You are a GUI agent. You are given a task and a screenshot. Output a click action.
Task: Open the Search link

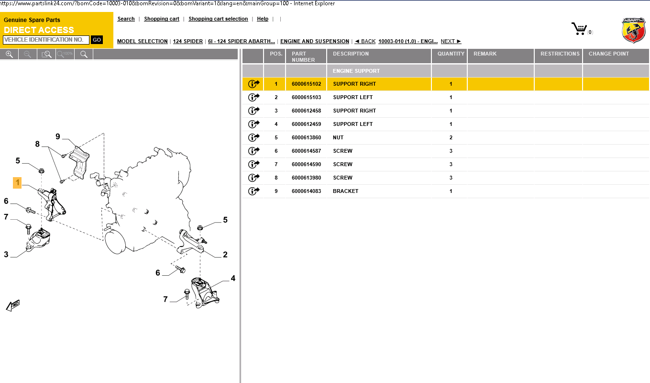click(x=126, y=19)
